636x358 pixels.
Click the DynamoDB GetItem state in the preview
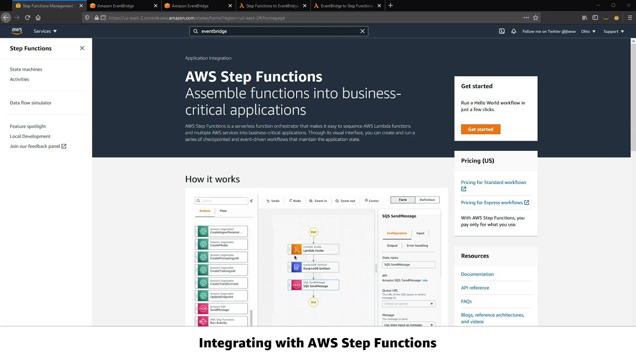[314, 267]
